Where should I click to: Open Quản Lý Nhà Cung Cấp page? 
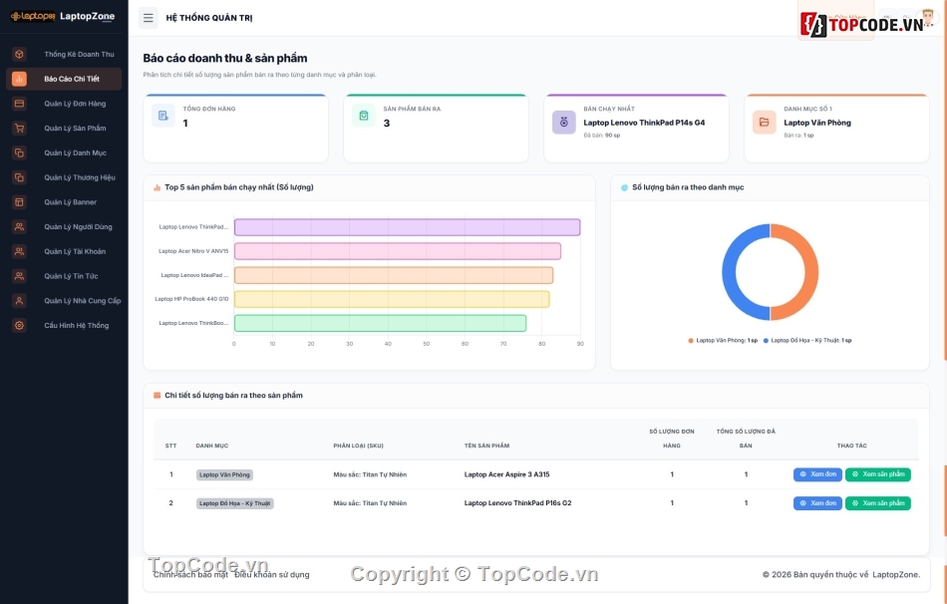[x=64, y=301]
